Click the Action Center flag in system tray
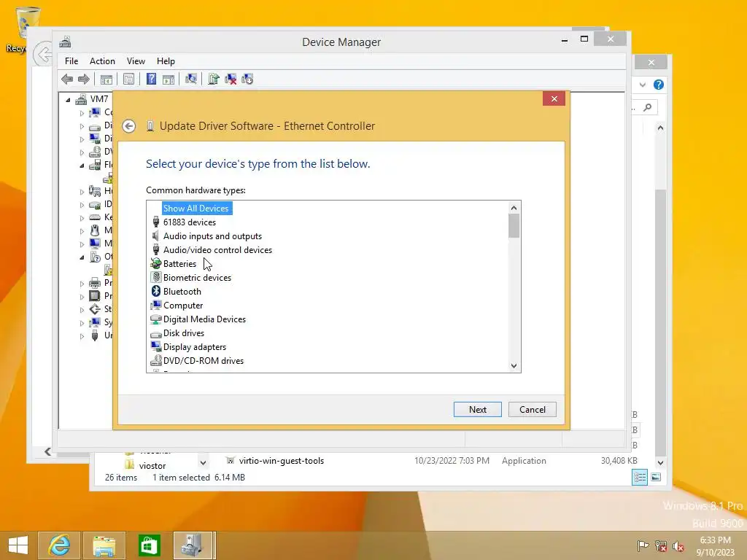This screenshot has height=560, width=747. (643, 545)
